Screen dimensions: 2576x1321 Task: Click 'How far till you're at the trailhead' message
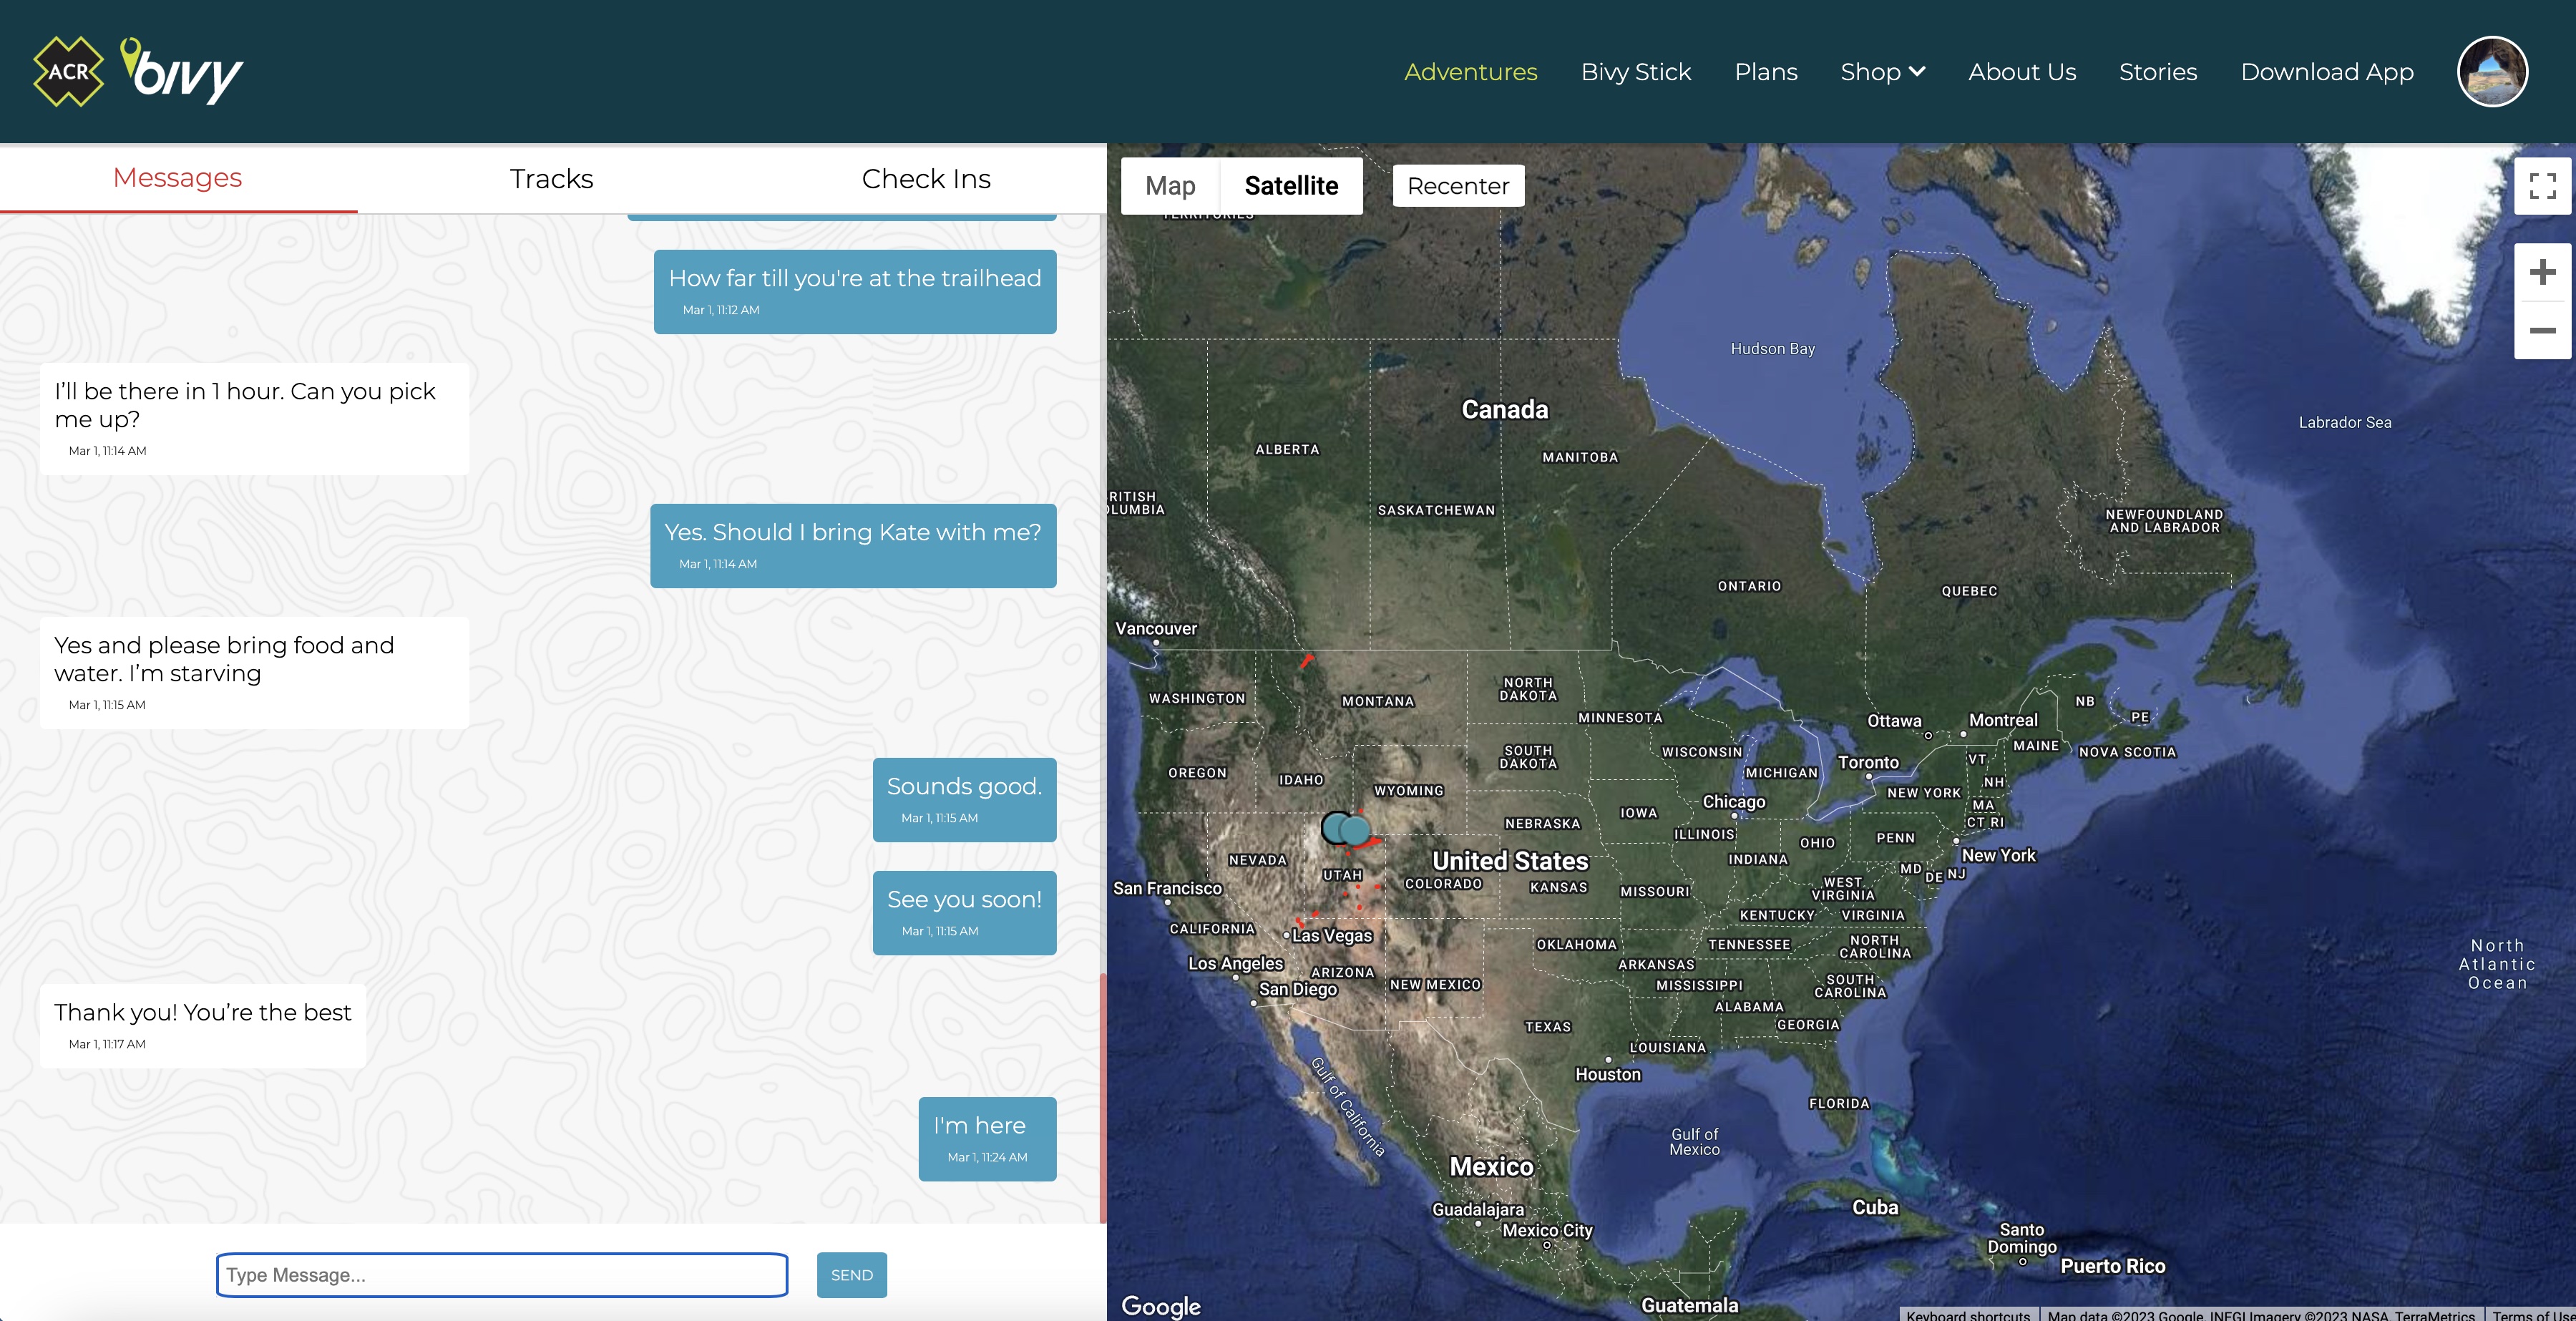(855, 292)
